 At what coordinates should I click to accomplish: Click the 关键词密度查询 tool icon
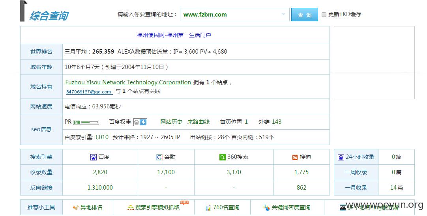[x=267, y=208]
